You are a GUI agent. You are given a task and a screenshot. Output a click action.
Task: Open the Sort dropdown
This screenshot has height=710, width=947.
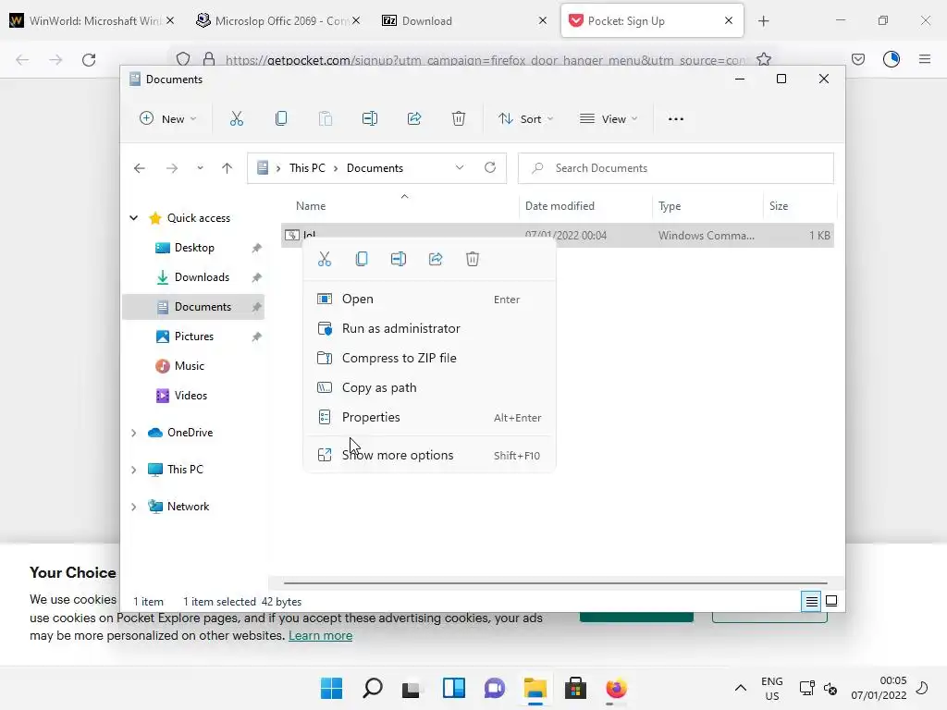coord(525,119)
